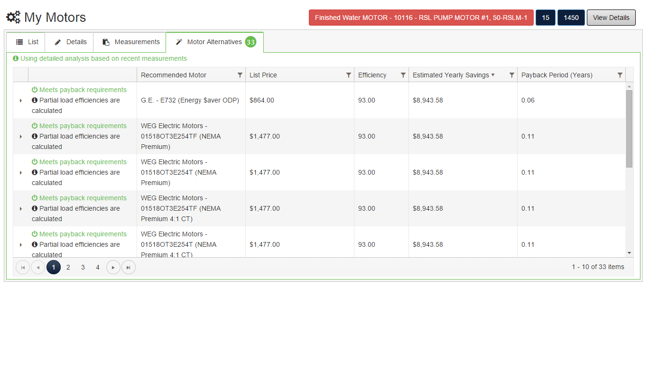Screen dimensions: 649x373
Task: Open filter for List Price column
Action: coord(348,75)
